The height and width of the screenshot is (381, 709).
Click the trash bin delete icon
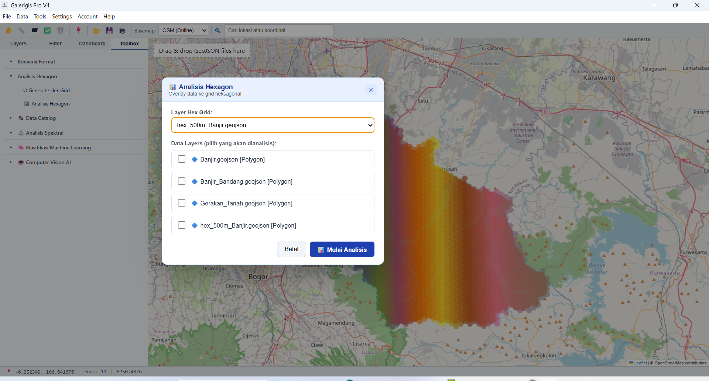click(61, 31)
